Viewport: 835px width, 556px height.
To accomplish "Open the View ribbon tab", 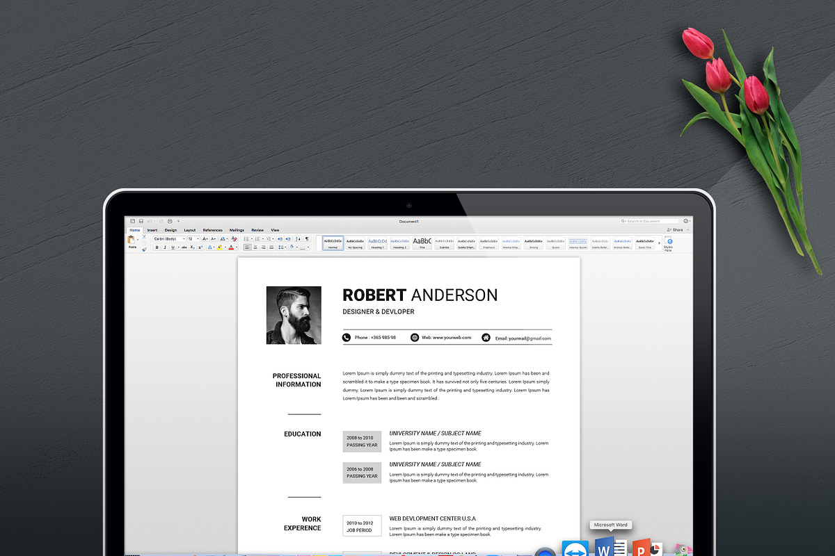I will (275, 230).
